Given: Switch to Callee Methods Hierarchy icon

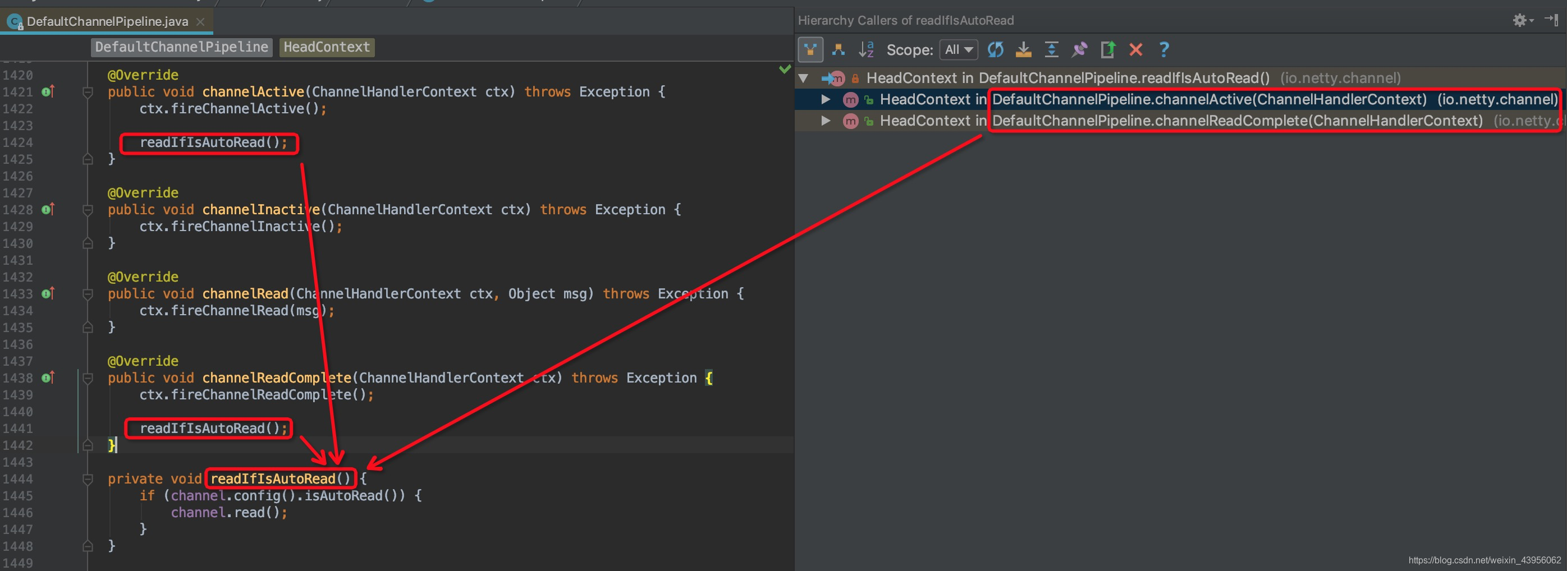Looking at the screenshot, I should 839,50.
